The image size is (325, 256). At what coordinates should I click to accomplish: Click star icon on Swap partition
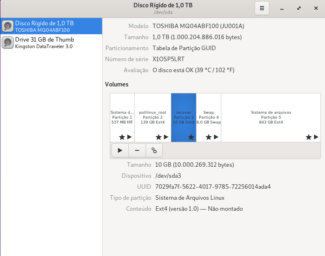(x=209, y=137)
